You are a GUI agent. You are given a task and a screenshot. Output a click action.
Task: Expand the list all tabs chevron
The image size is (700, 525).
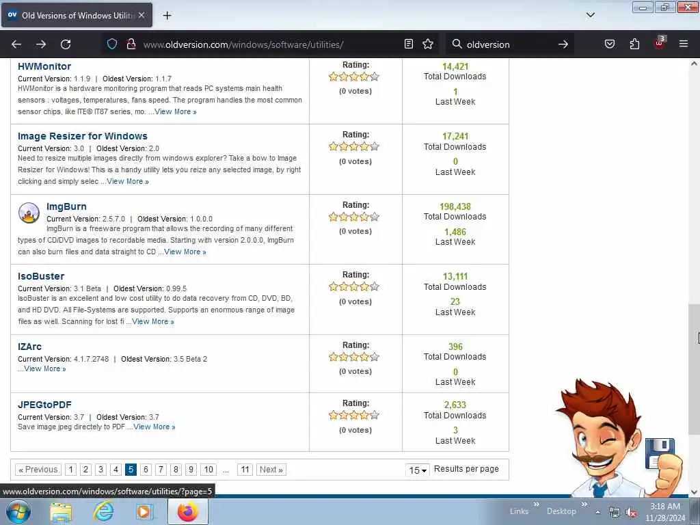[x=590, y=15]
